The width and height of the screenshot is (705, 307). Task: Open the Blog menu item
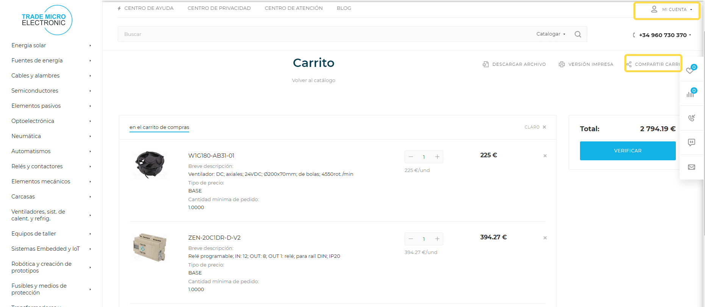pos(344,8)
